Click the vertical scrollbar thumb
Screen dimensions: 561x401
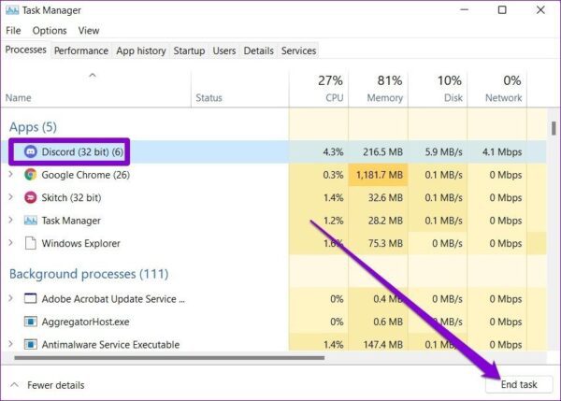pyautogui.click(x=554, y=128)
